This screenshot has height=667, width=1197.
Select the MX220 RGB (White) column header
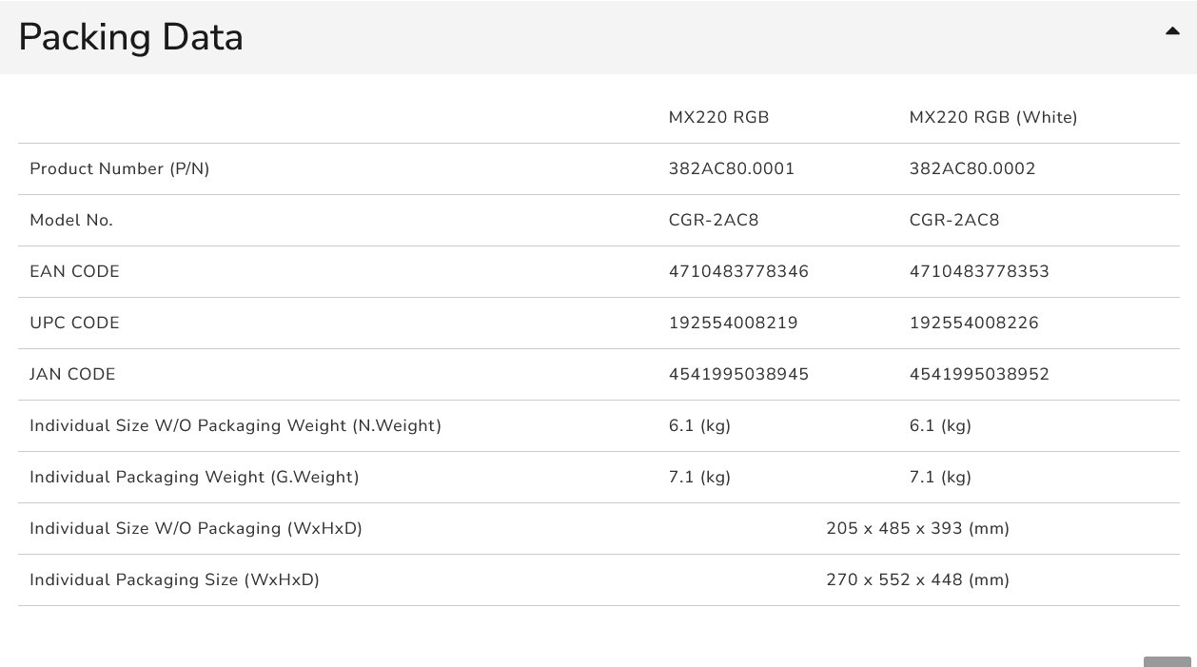tap(993, 118)
